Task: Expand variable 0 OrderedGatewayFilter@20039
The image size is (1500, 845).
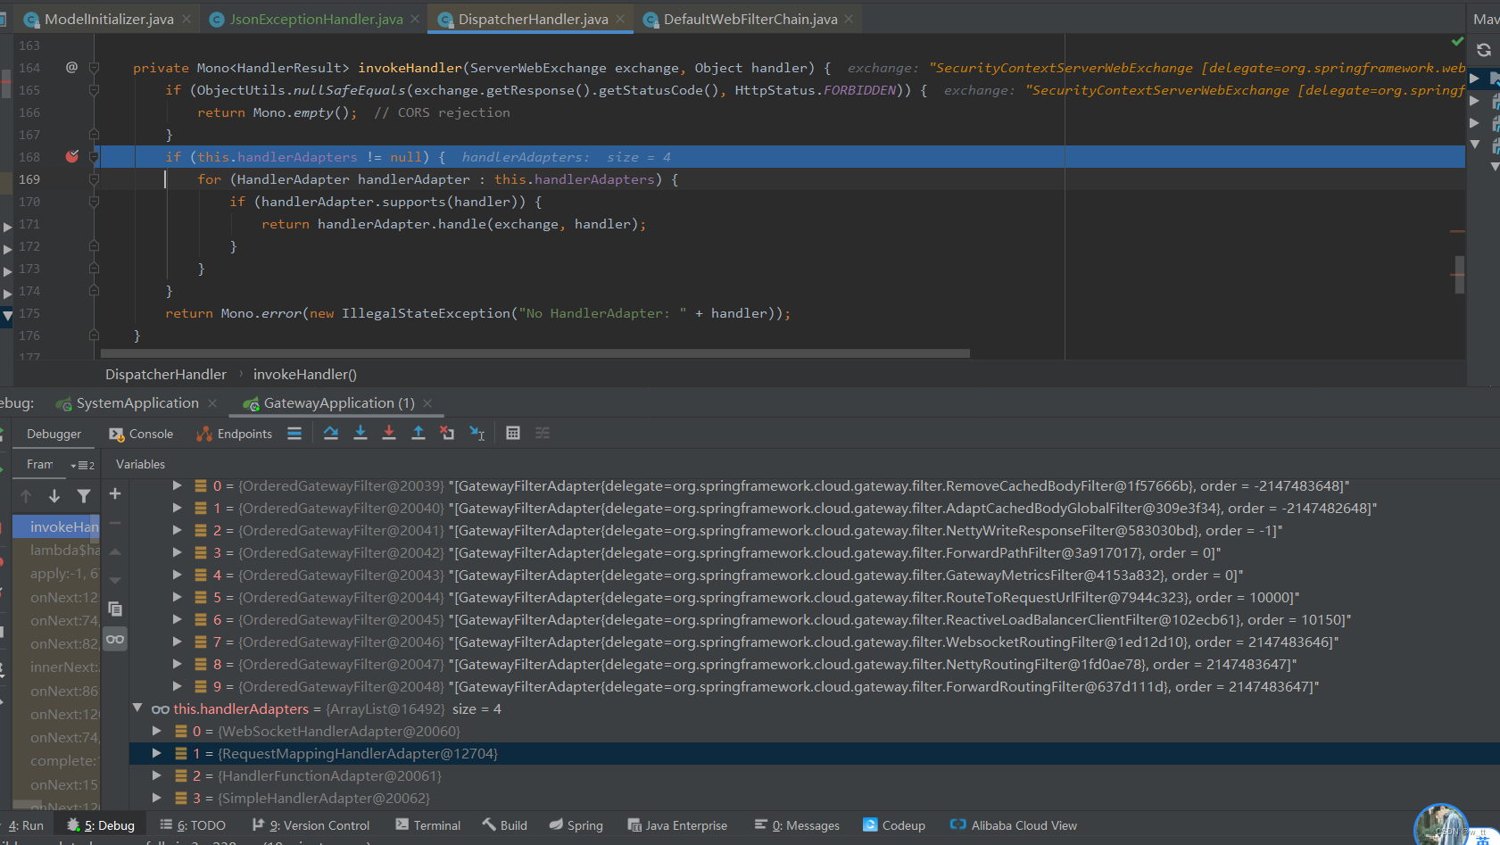Action: [177, 485]
